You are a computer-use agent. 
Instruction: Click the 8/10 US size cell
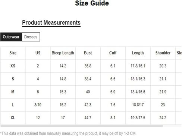click(38, 105)
